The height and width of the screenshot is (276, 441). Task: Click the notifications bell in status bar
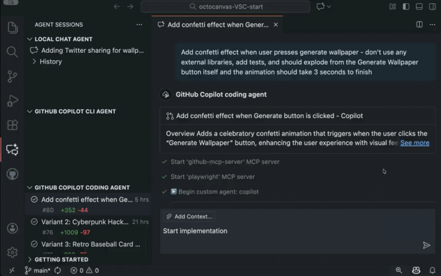pyautogui.click(x=432, y=270)
